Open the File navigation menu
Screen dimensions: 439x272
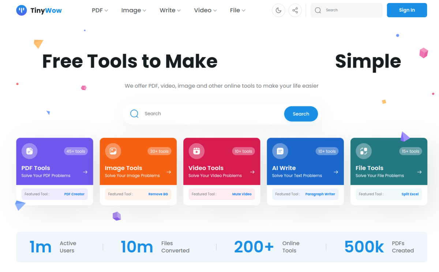tap(237, 10)
